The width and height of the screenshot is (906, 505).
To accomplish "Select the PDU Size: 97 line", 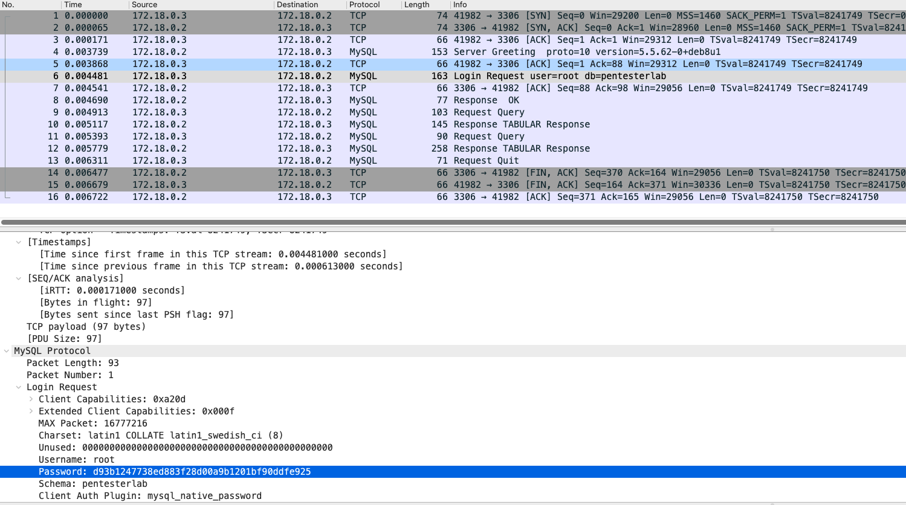I will (64, 339).
